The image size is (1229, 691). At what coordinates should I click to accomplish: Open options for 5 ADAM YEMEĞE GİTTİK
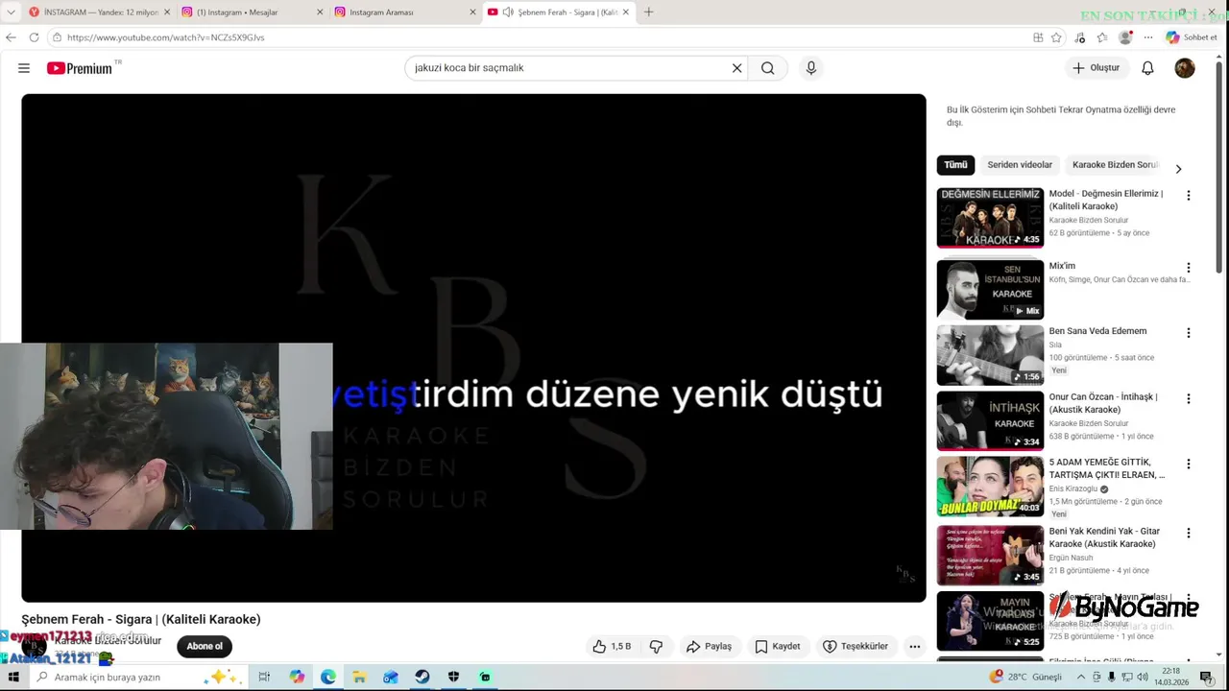click(x=1189, y=464)
